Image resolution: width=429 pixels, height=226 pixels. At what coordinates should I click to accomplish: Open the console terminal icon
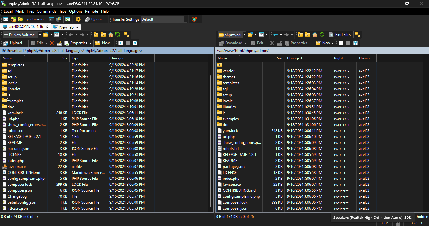[x=52, y=19]
